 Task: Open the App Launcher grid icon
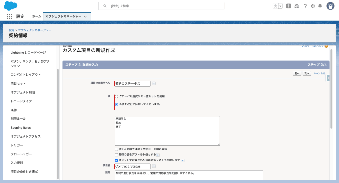point(9,16)
